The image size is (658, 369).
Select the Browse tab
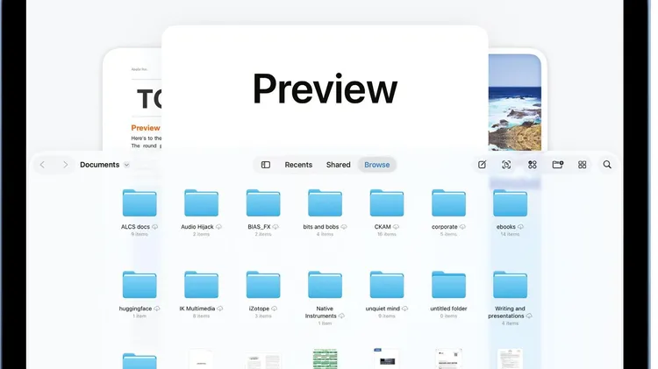(x=377, y=165)
